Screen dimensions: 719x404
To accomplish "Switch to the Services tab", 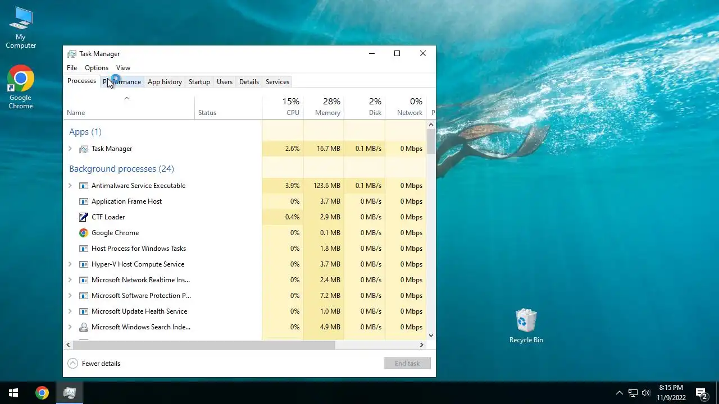I will coord(277,82).
